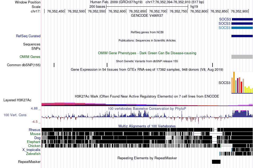Click the 76,352,900 ruler coordinate
Screen dimensions: 253x168
239,11
